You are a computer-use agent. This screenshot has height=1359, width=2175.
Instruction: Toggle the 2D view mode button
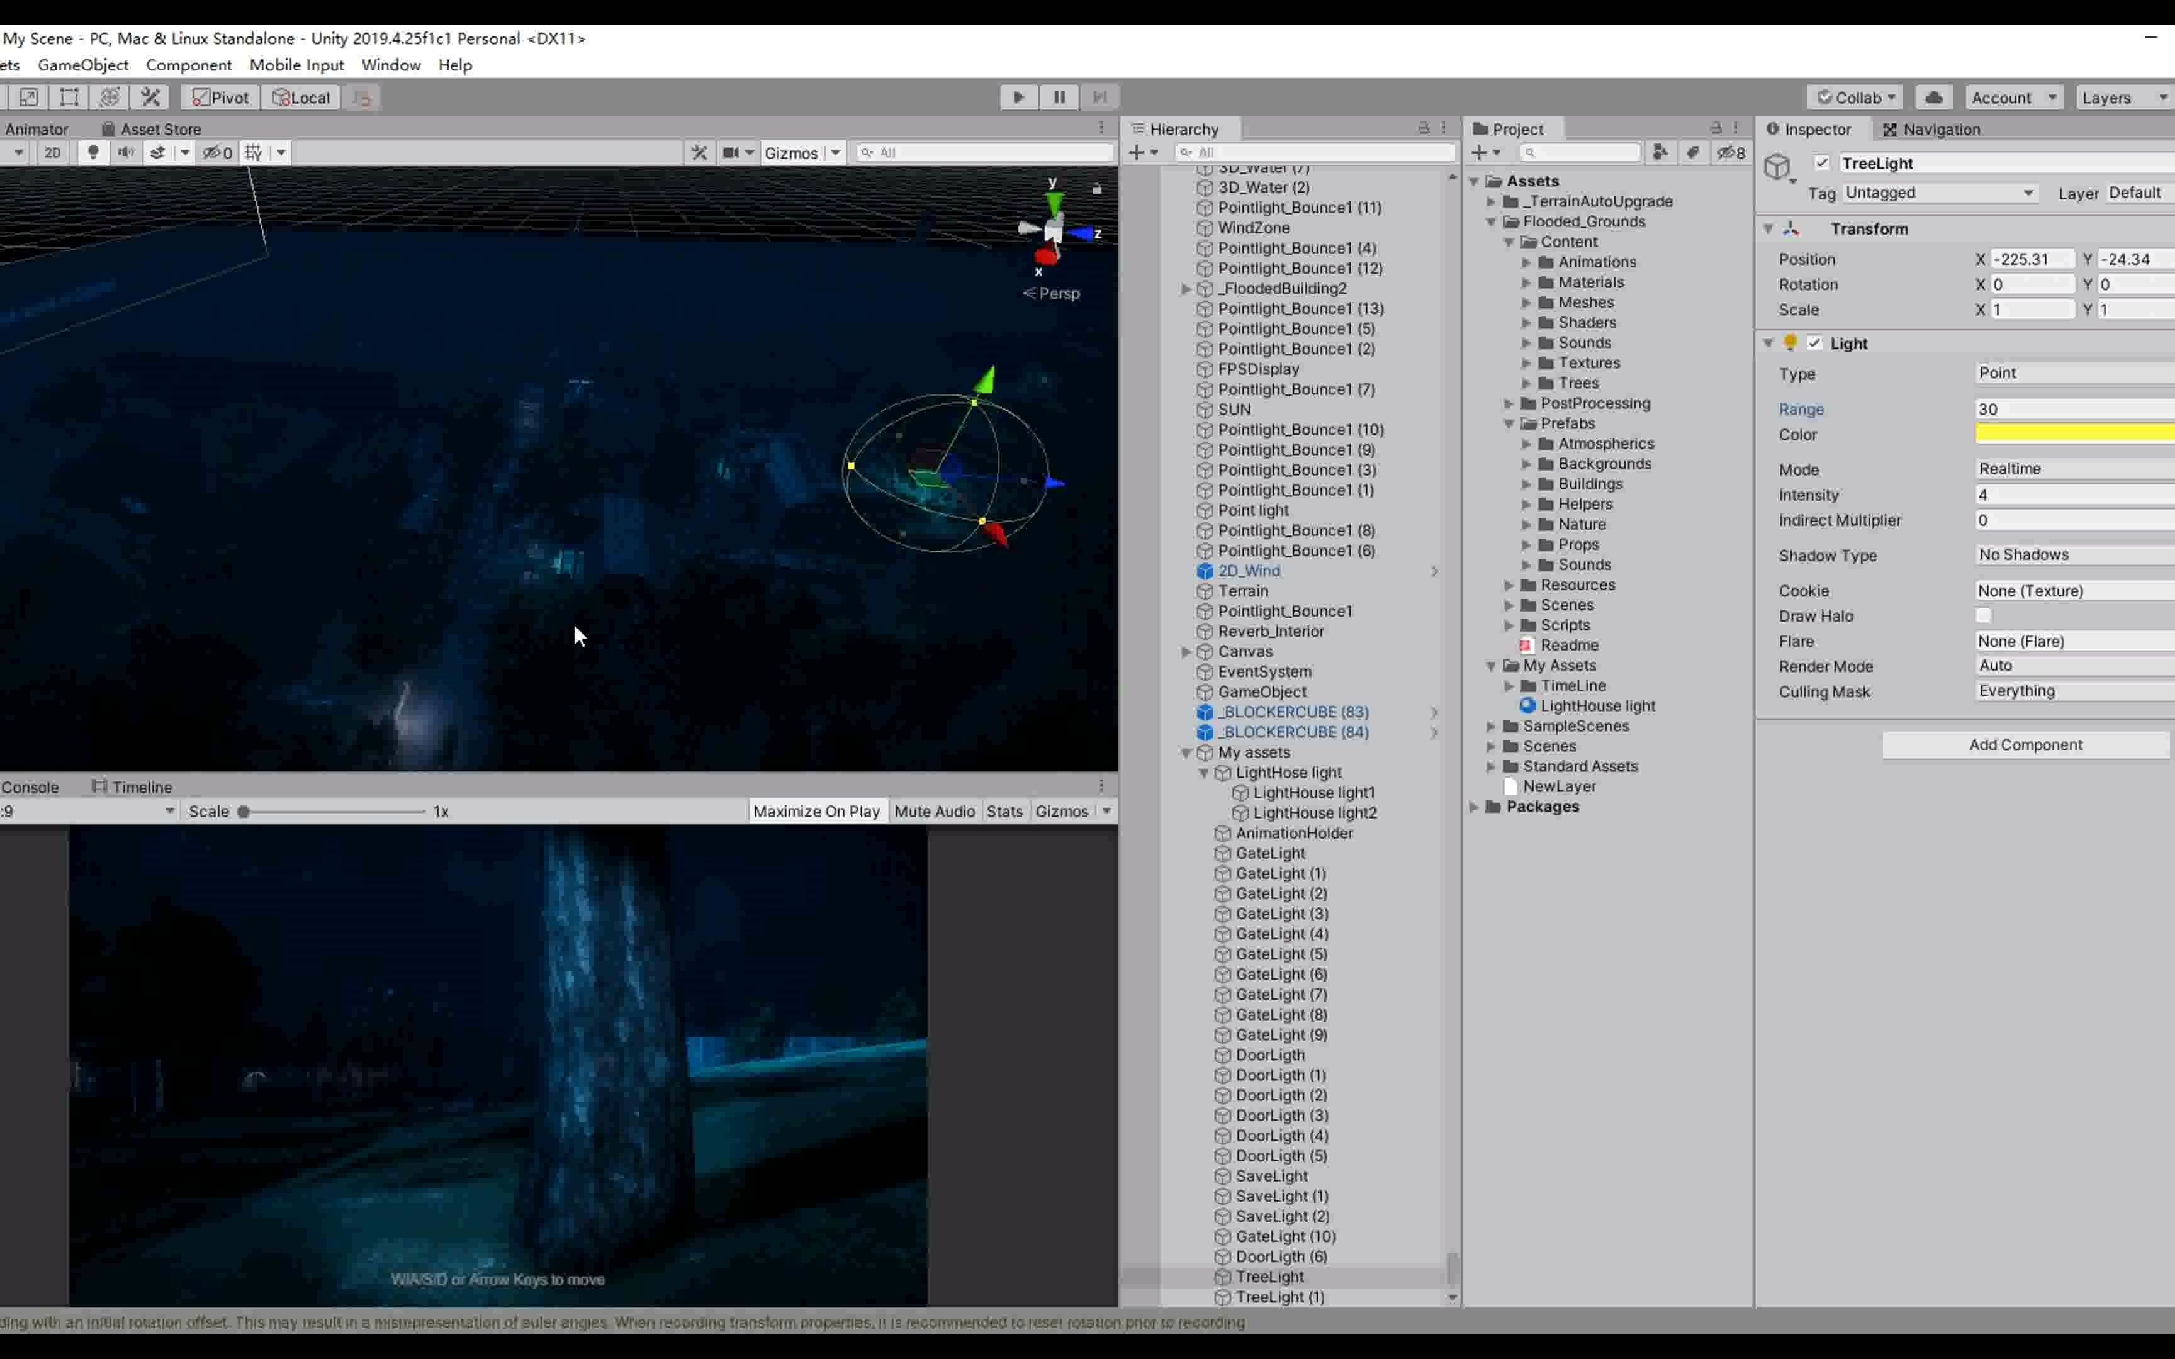point(53,152)
